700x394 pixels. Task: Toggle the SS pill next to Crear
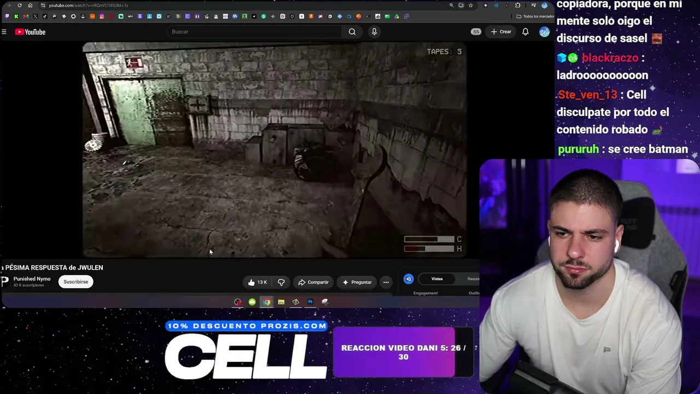(476, 32)
